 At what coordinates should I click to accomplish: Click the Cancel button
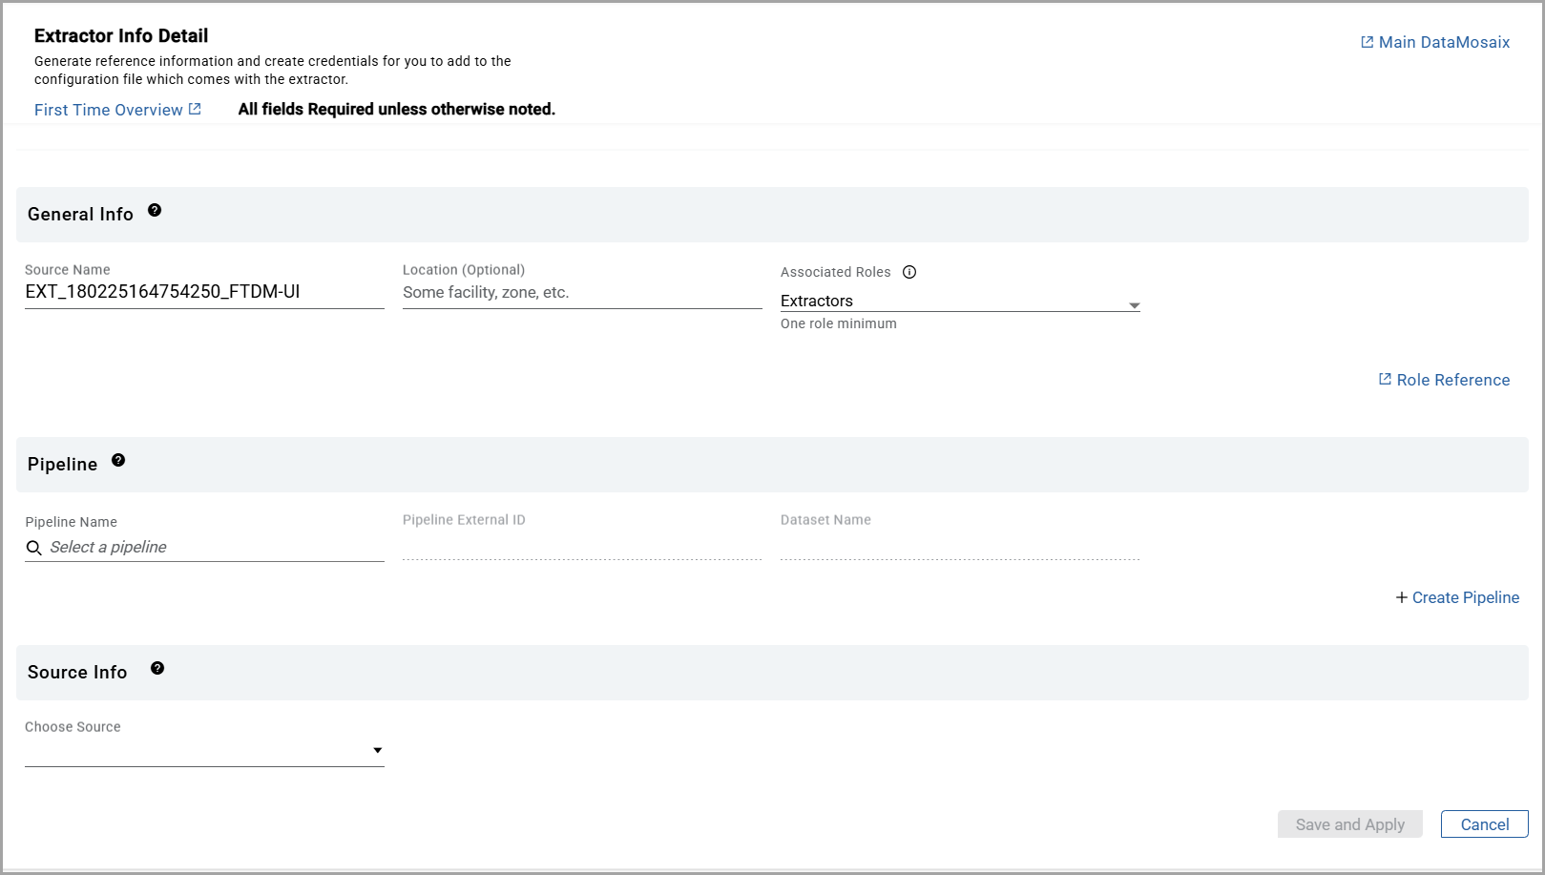pyautogui.click(x=1484, y=824)
